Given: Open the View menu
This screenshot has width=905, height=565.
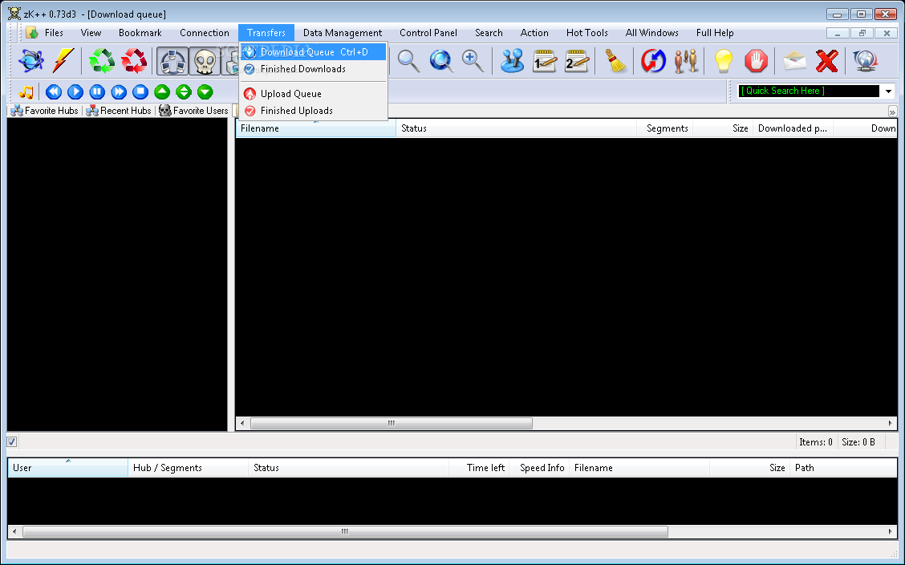Looking at the screenshot, I should [x=91, y=33].
